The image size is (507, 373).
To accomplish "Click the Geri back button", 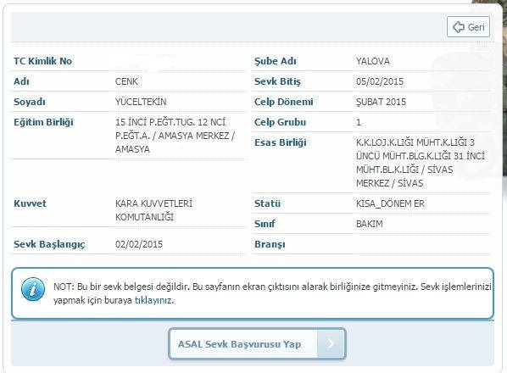I will [x=468, y=27].
